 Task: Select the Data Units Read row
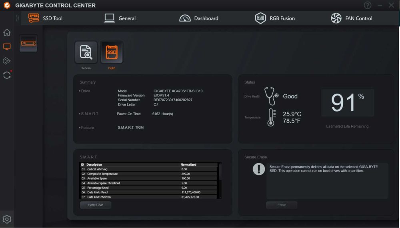tap(148, 192)
